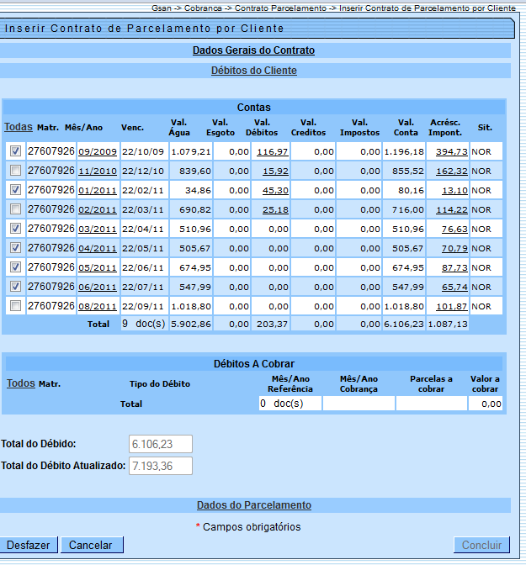526x565 pixels.
Task: Click the Todos link in Débitos A Cobrar
Action: click(21, 383)
